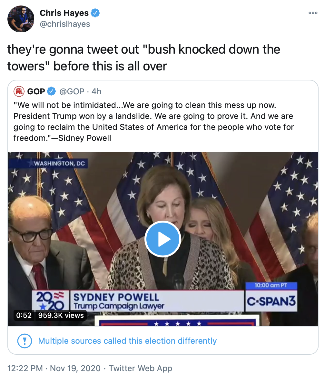325x376 pixels.
Task: Click the exclamation info icon under the video
Action: [25, 341]
